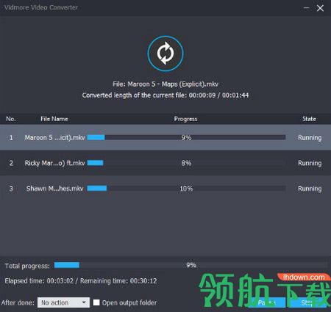The height and width of the screenshot is (312, 331).
Task: Click the lhdown.com watermark badge
Action: coord(304,277)
